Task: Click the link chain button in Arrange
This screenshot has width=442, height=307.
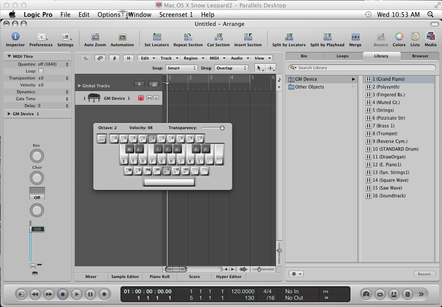Action: [x=100, y=58]
